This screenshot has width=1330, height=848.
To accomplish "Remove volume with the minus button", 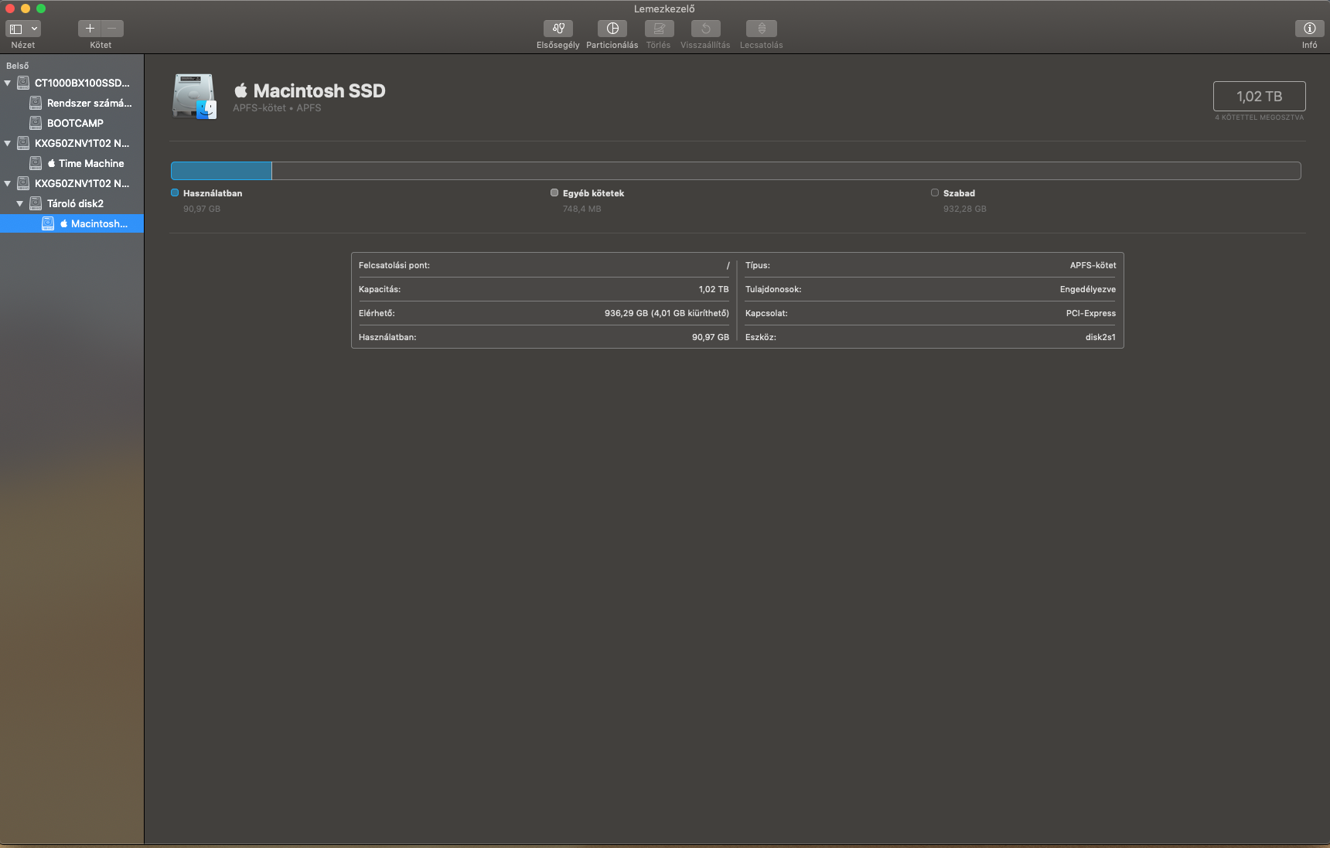I will click(112, 29).
